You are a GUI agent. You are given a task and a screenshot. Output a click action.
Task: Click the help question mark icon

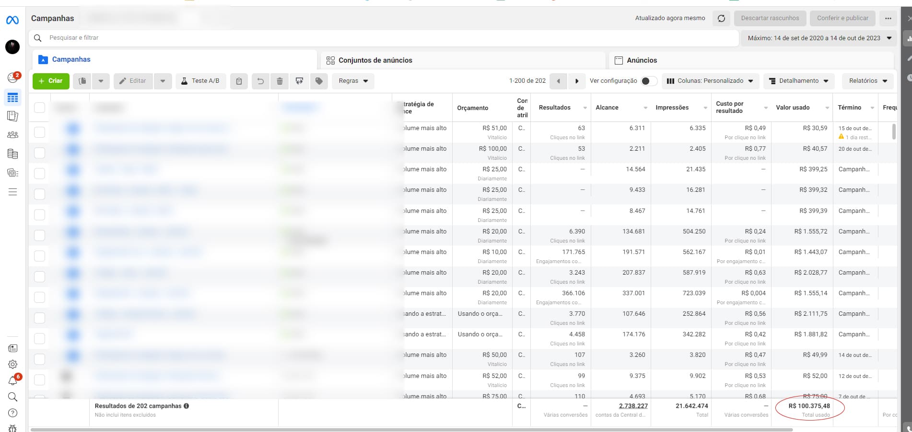pyautogui.click(x=13, y=413)
